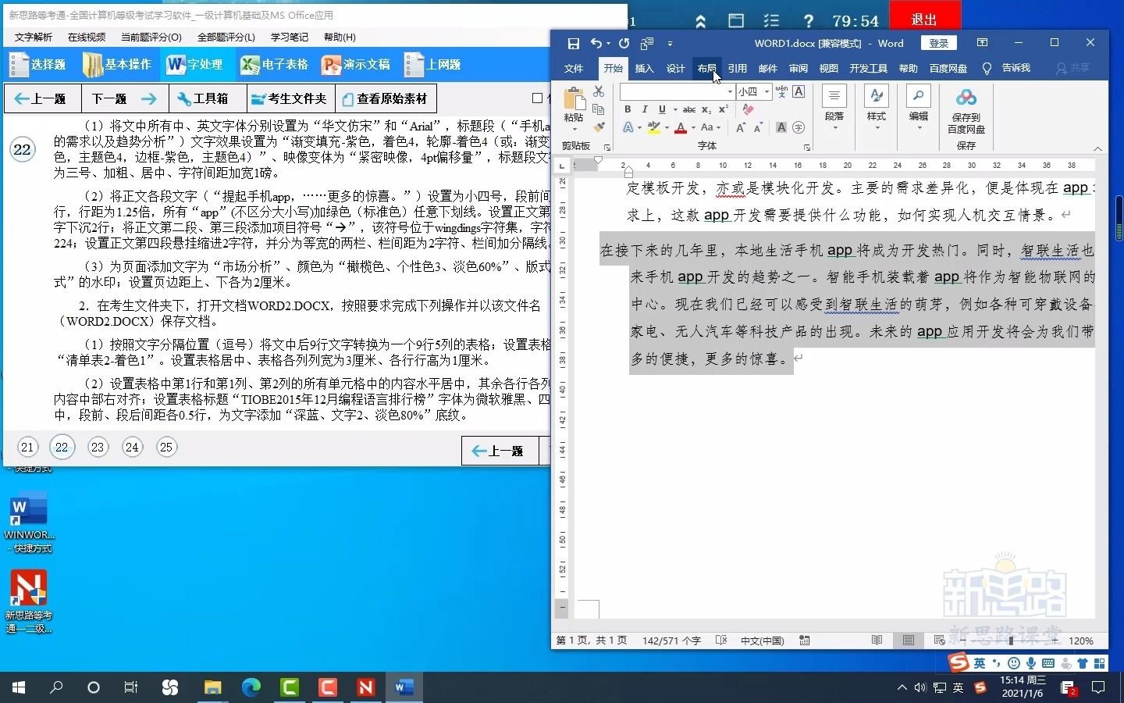Image resolution: width=1124 pixels, height=703 pixels.
Task: Check the checkbox above the question panel
Action: (x=538, y=98)
